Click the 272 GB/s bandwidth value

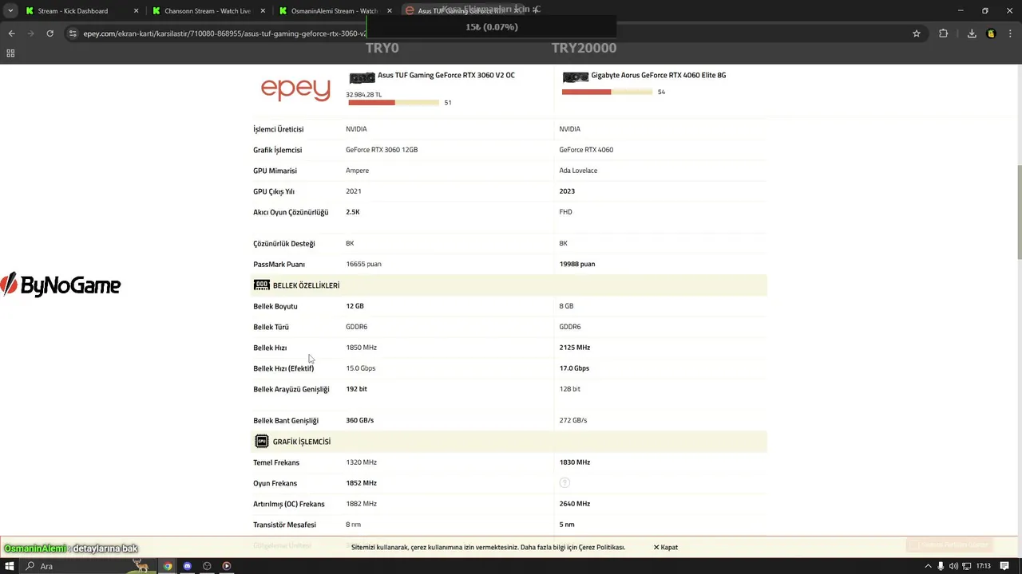(573, 420)
